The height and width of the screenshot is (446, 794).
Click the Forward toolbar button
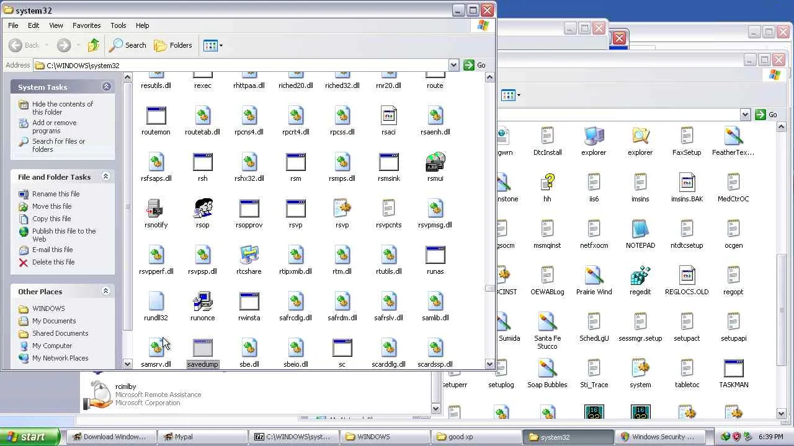click(64, 45)
